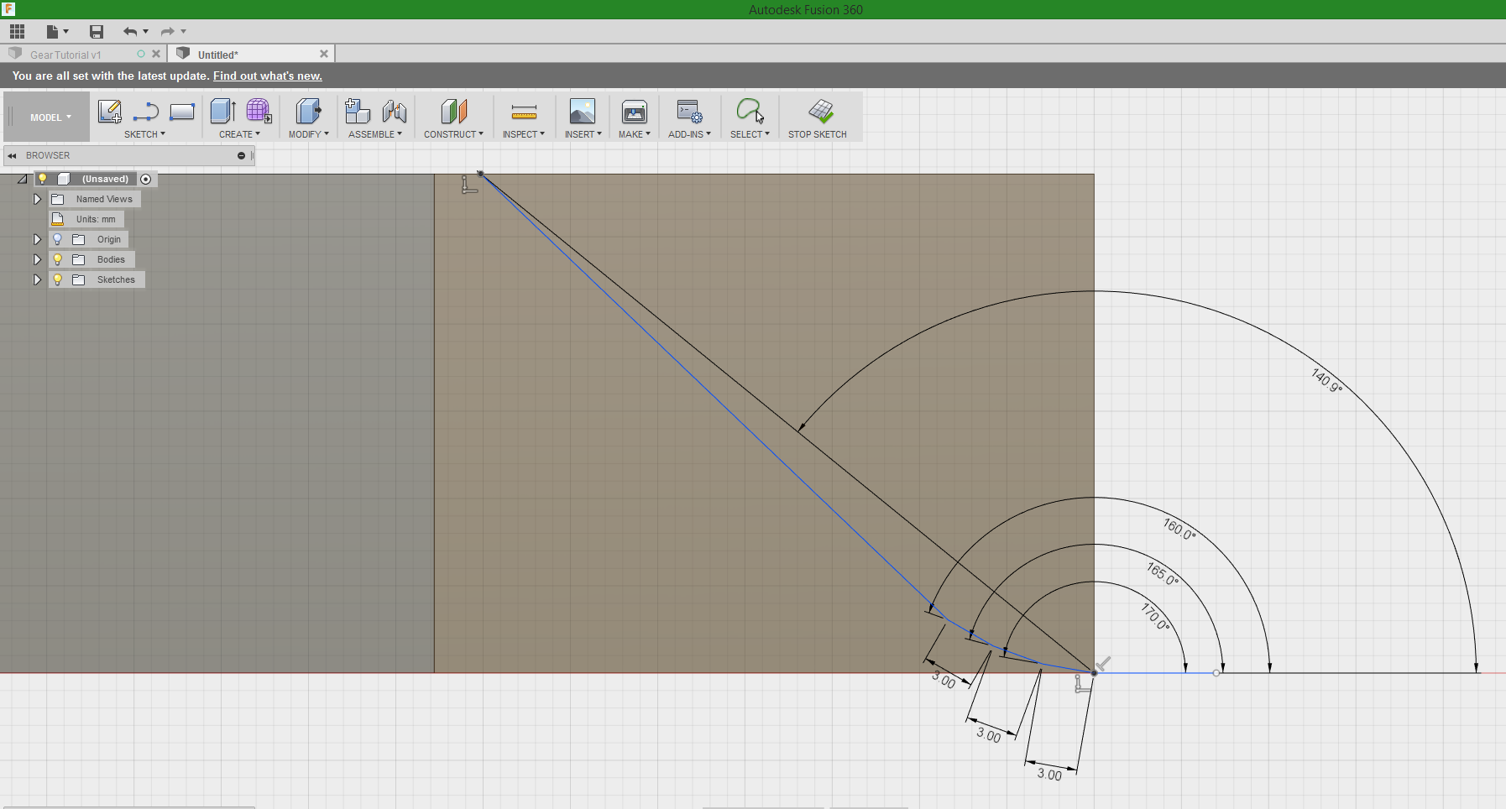Open the SKETCH dropdown menu
This screenshot has width=1506, height=809.
tap(144, 134)
